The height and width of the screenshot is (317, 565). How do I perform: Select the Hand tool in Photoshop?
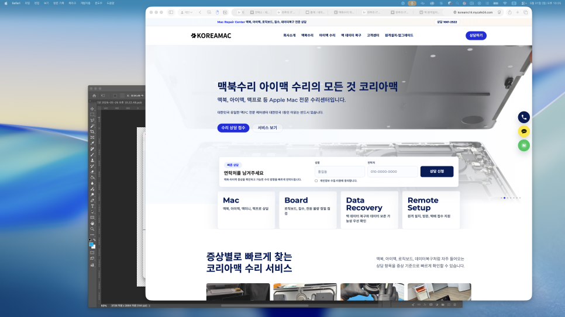tap(92, 223)
